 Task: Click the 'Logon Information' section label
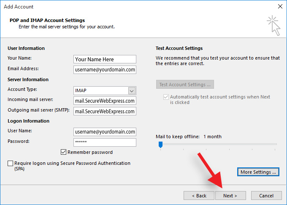[x=28, y=121]
